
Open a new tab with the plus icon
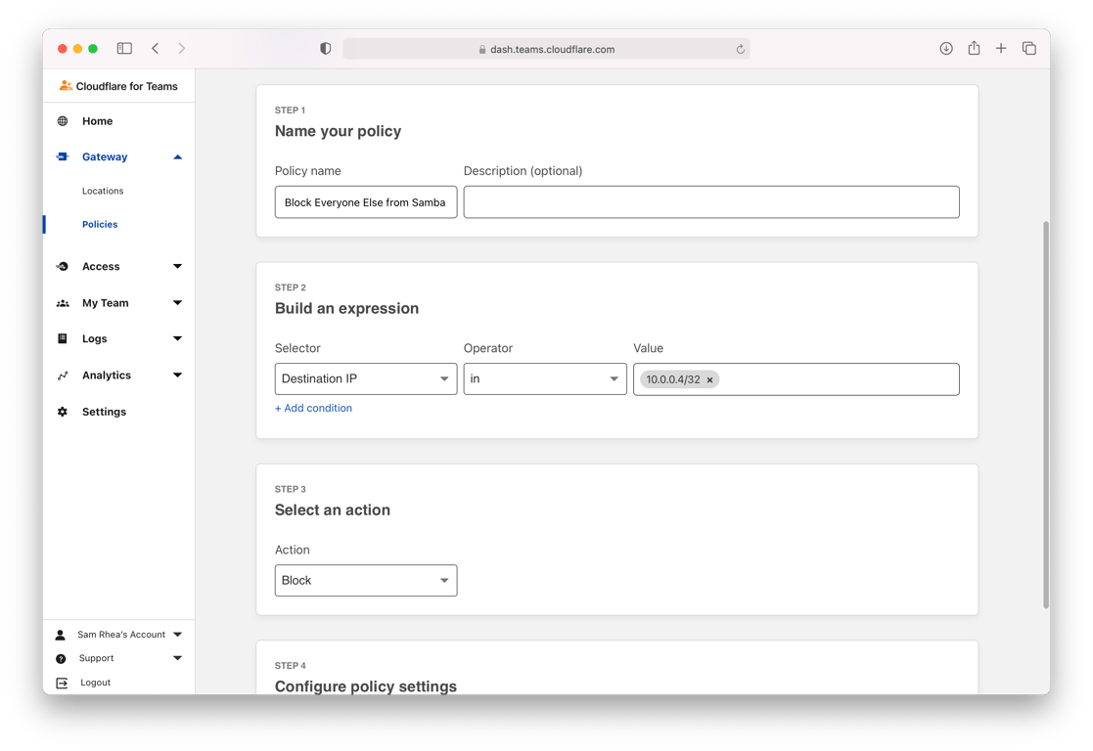[x=1001, y=48]
